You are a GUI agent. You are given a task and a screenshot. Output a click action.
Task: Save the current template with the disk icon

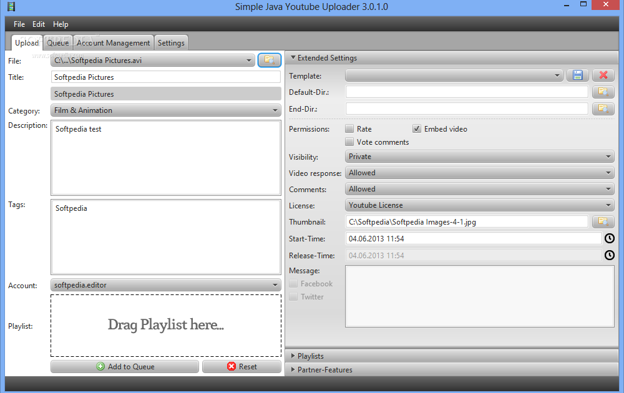pos(577,75)
